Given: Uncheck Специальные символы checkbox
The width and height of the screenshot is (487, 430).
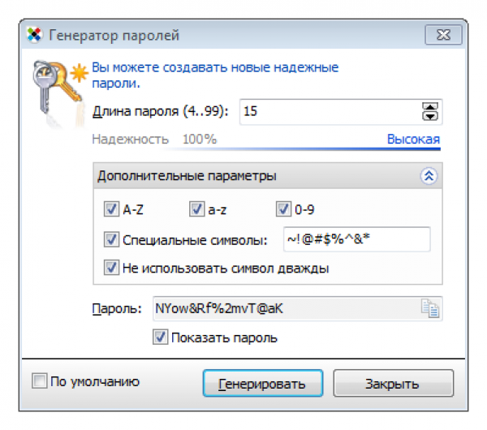Looking at the screenshot, I should [111, 239].
